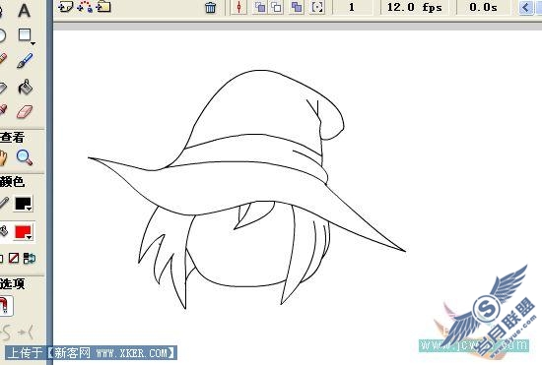Open the black stroke color swatch
The height and width of the screenshot is (365, 542).
click(x=24, y=204)
